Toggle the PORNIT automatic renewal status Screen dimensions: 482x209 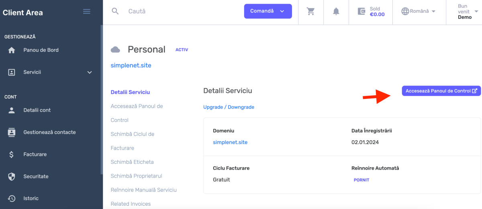click(361, 180)
